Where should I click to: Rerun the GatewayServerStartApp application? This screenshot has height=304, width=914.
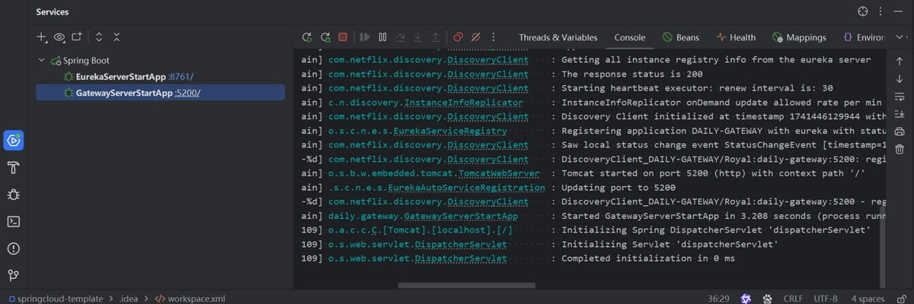pyautogui.click(x=307, y=36)
